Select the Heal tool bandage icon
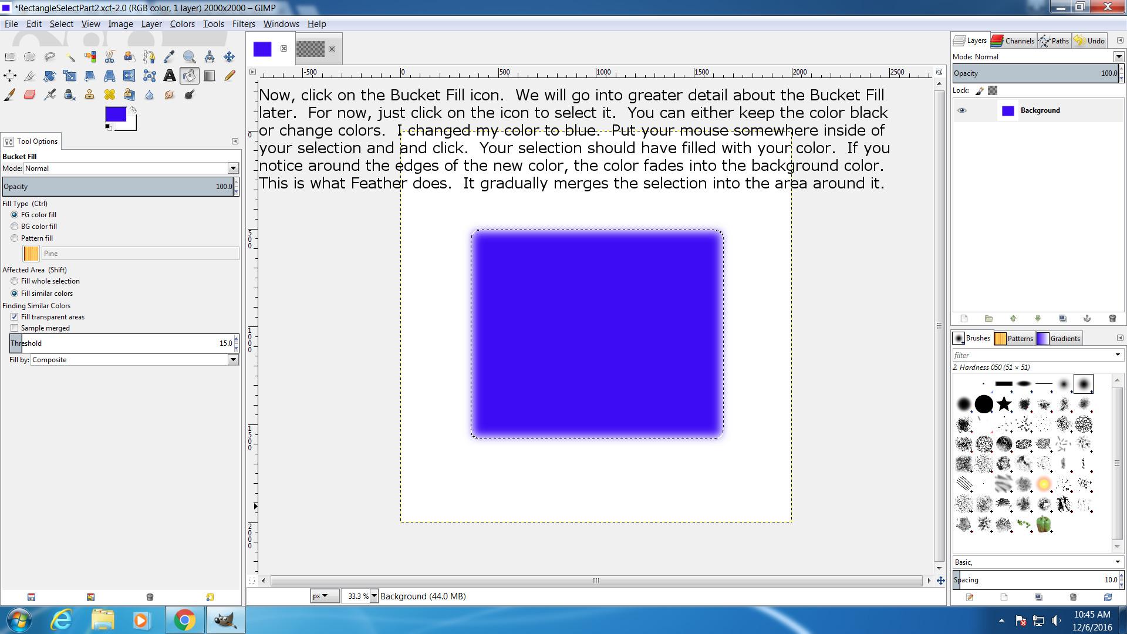 [110, 95]
